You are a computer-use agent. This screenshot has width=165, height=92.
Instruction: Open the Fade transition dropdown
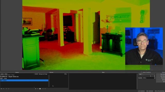(147, 74)
